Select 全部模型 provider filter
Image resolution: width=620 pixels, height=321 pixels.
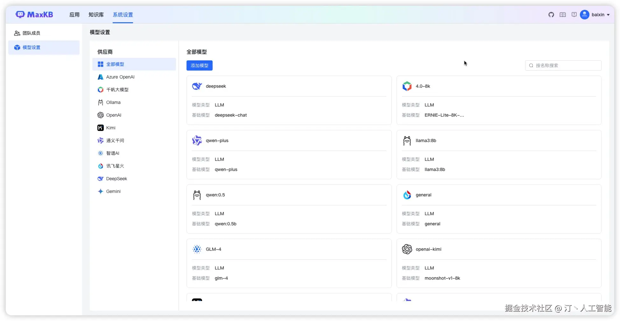(x=134, y=64)
